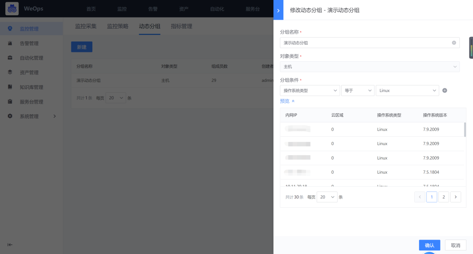
Task: Open 服务台 in top navigation
Action: click(x=253, y=9)
